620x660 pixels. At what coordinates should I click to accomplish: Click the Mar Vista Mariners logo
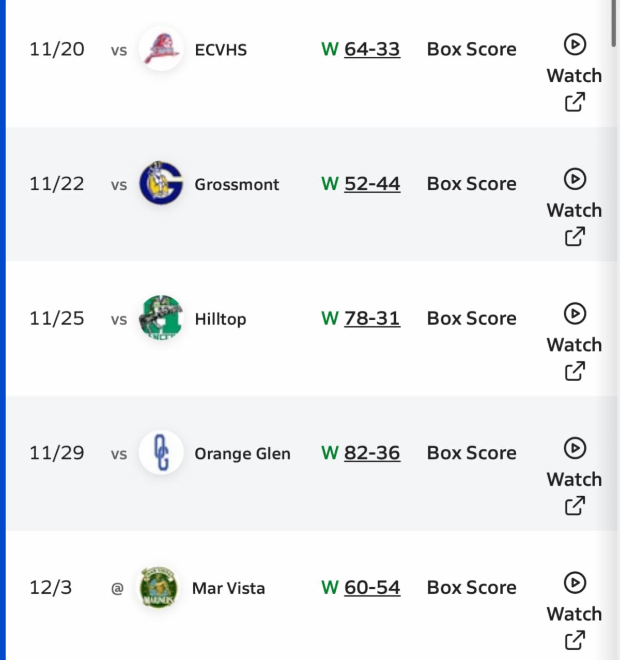point(158,587)
